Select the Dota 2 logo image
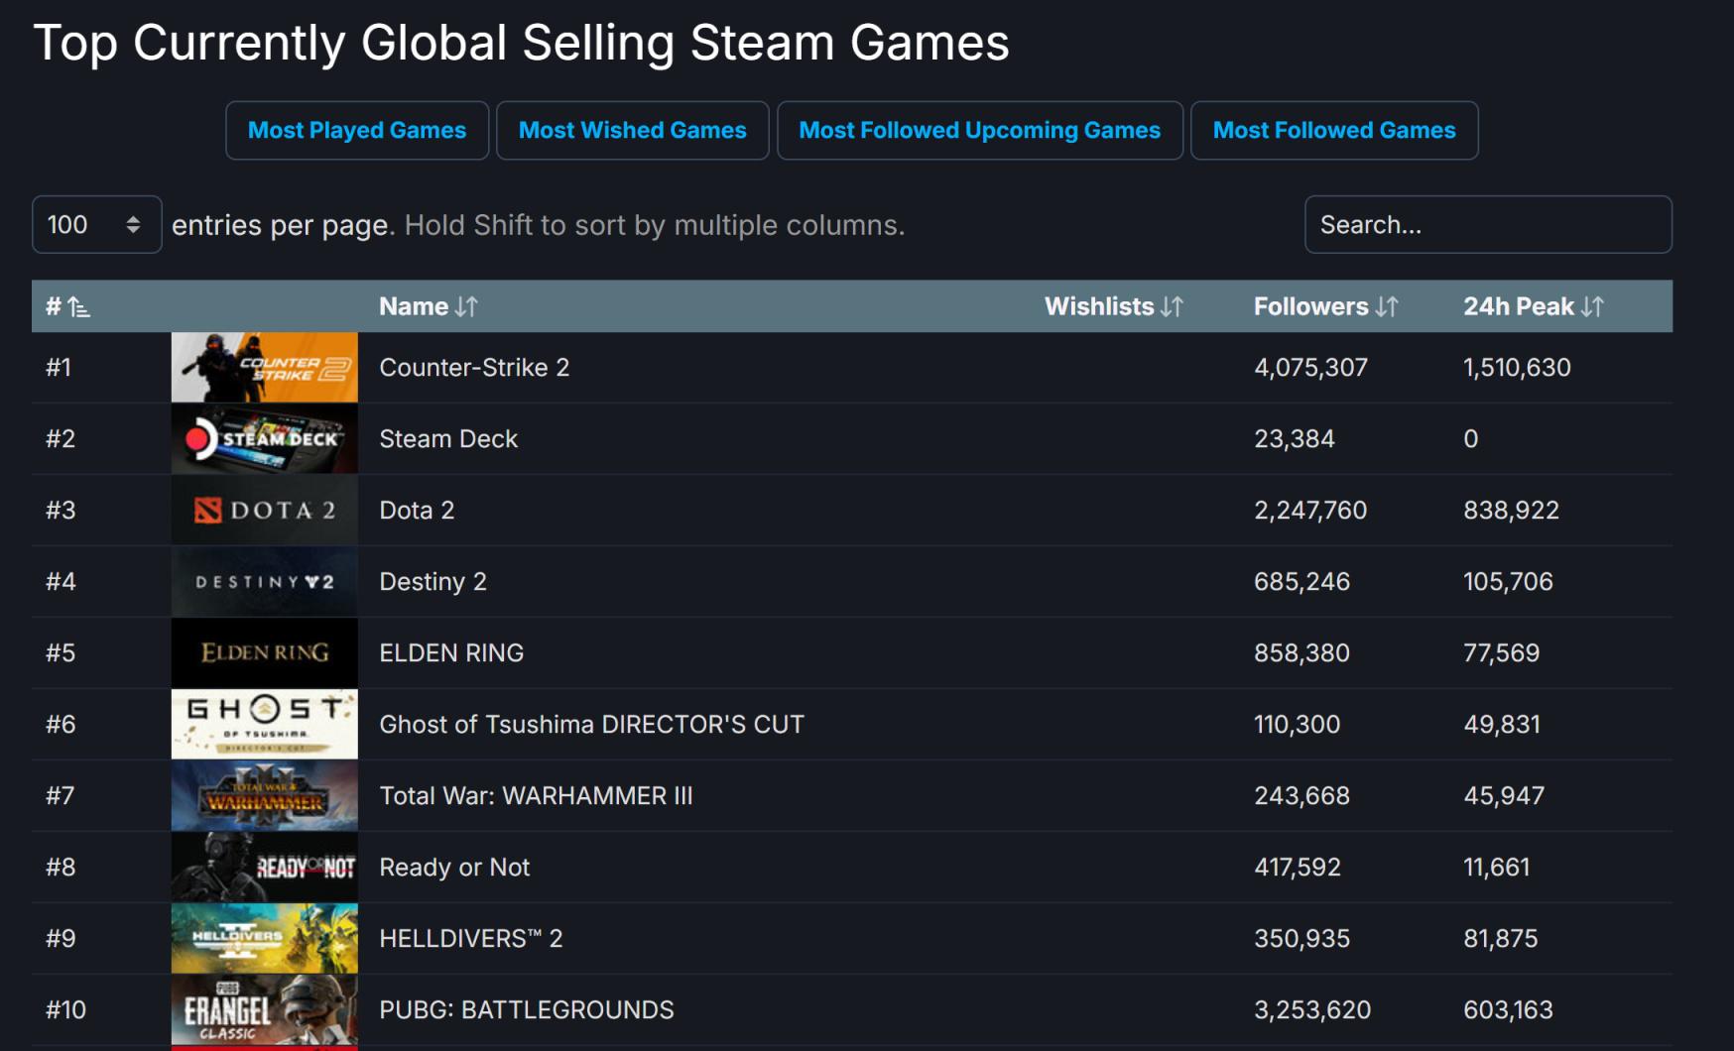This screenshot has width=1734, height=1051. point(264,510)
